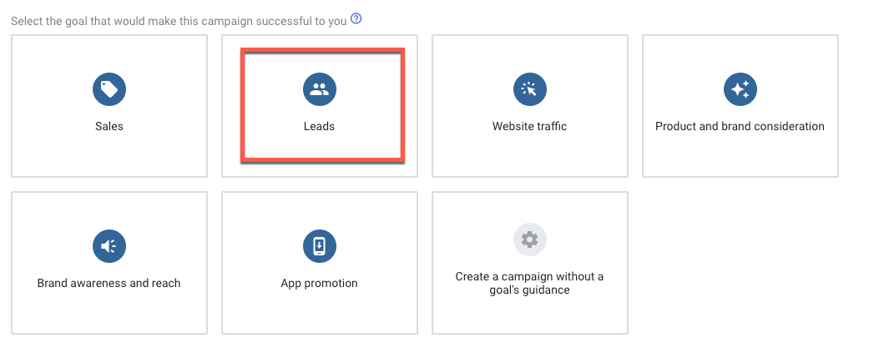Click the gray gear icon
The width and height of the screenshot is (874, 353).
click(x=529, y=240)
